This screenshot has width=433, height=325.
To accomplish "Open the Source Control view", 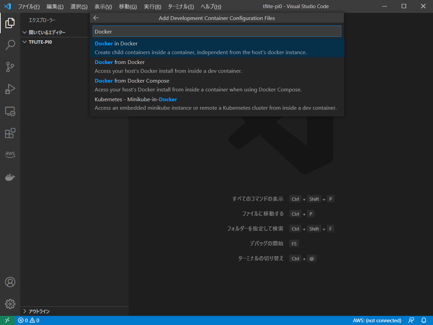I will 10,67.
